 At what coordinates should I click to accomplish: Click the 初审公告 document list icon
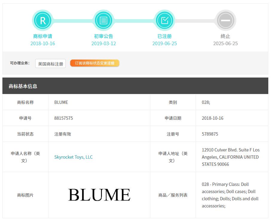coord(103,20)
